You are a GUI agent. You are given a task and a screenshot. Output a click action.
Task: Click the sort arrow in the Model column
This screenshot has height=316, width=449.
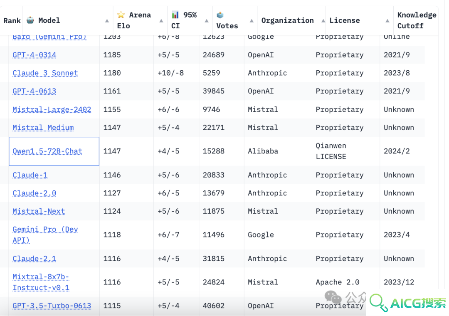(107, 21)
